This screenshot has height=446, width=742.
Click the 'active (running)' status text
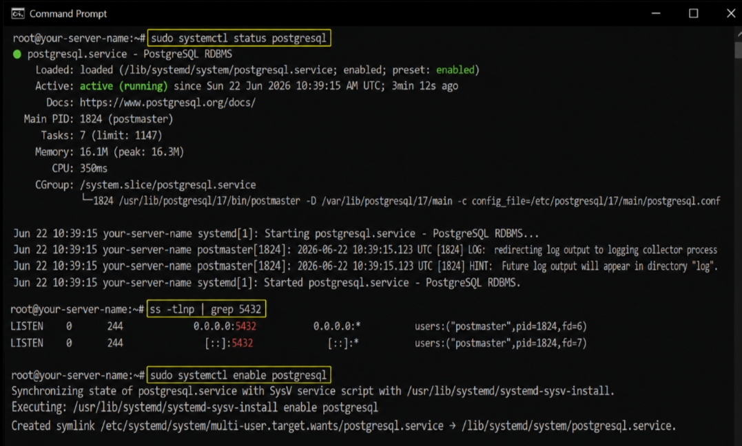[x=123, y=86]
